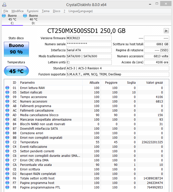Click the 6861 GB host writes value
The width and height of the screenshot is (173, 192).
(157, 44)
